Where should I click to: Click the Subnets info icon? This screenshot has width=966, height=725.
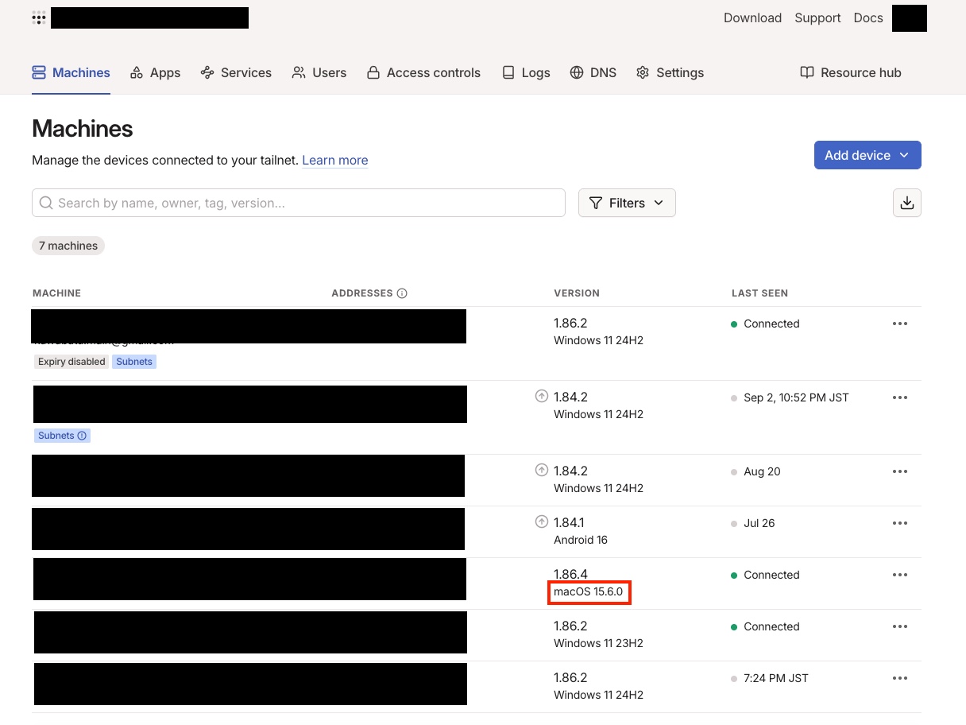click(82, 435)
